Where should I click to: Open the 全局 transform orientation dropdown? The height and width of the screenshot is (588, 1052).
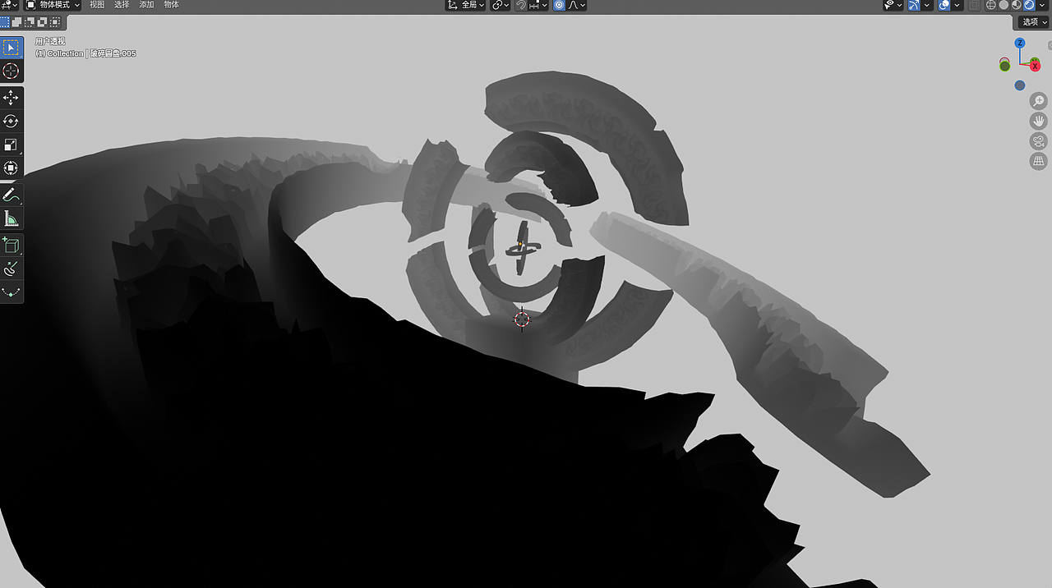[465, 5]
